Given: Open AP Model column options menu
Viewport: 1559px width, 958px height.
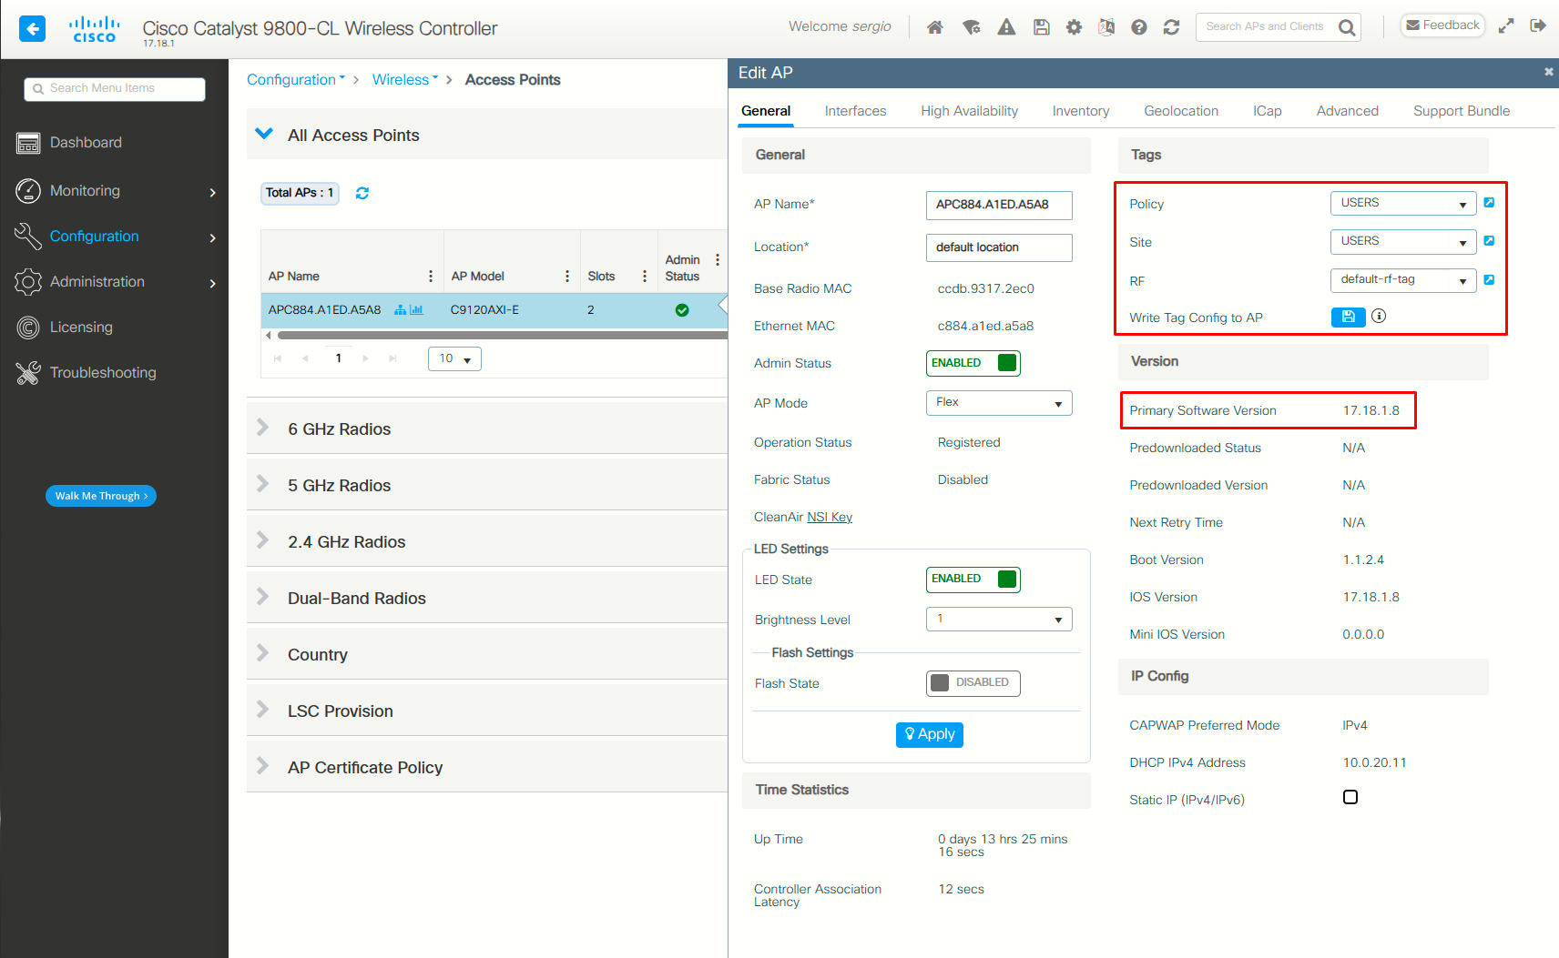Looking at the screenshot, I should [x=567, y=277].
